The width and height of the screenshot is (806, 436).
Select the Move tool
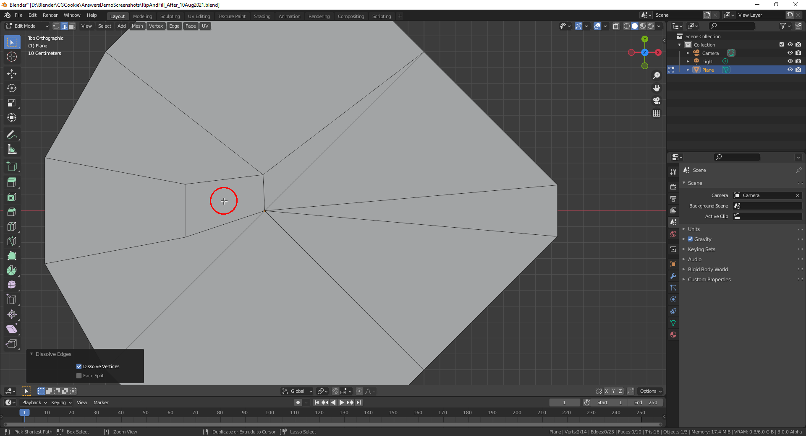coord(12,73)
